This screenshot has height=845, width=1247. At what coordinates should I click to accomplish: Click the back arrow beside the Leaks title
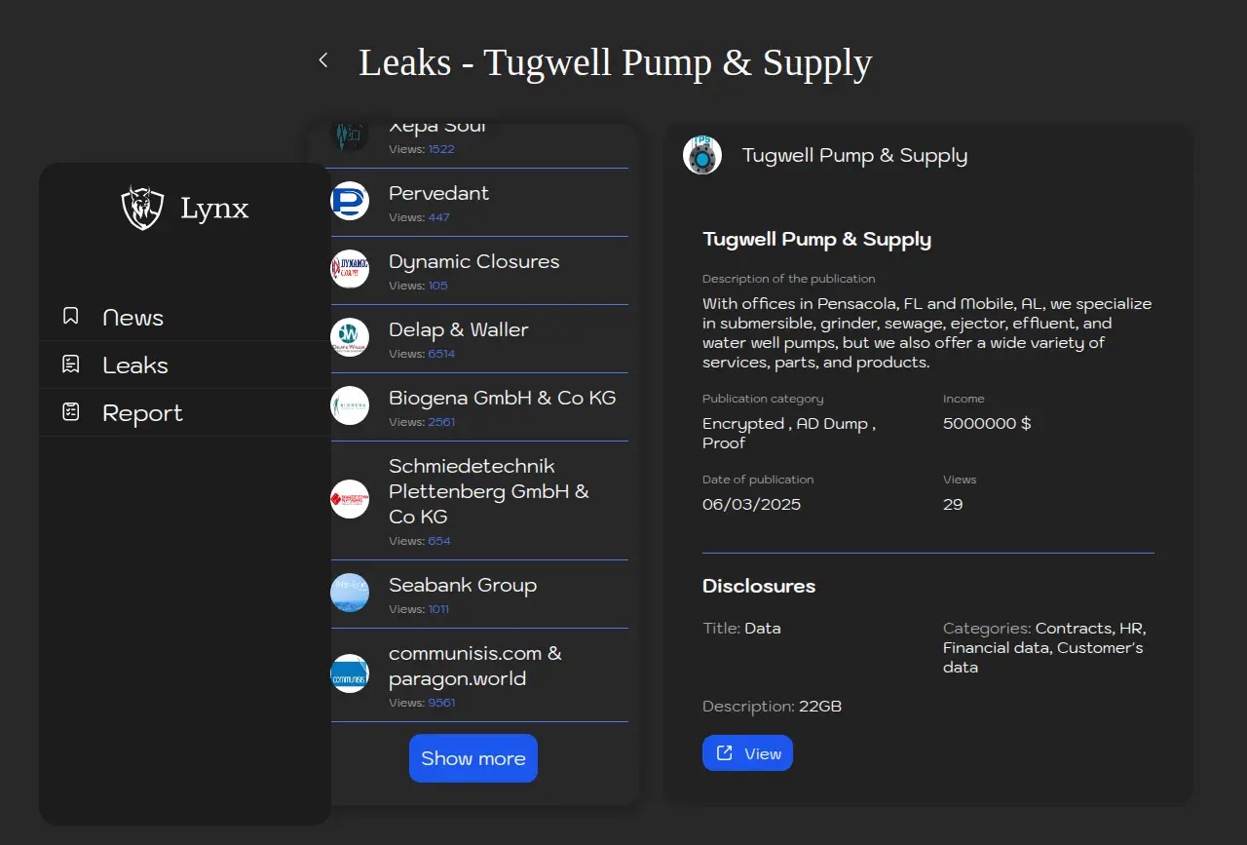323,60
